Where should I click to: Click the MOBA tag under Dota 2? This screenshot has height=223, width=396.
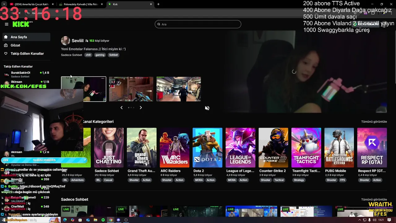click(x=199, y=180)
